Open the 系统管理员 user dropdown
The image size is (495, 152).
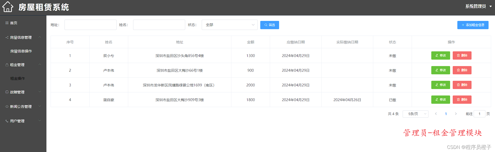[x=478, y=6]
